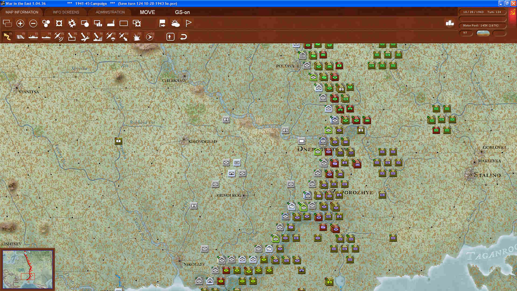Click the Motor Pool status field

(x=482, y=26)
